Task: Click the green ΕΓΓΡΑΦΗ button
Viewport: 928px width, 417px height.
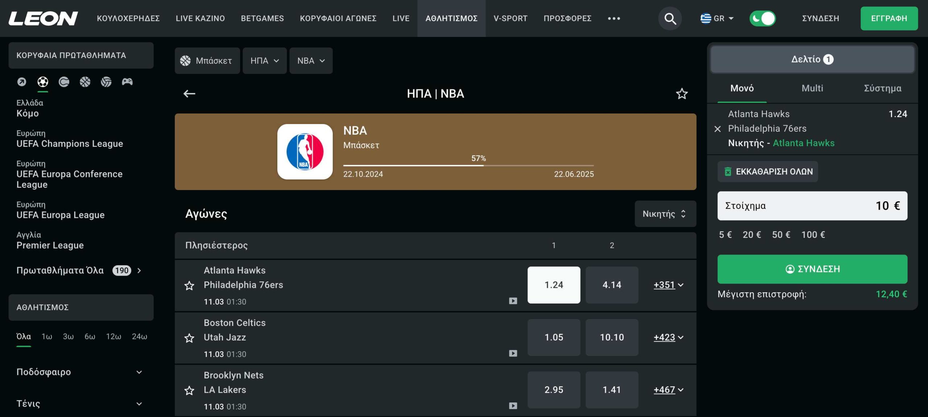Action: click(888, 18)
